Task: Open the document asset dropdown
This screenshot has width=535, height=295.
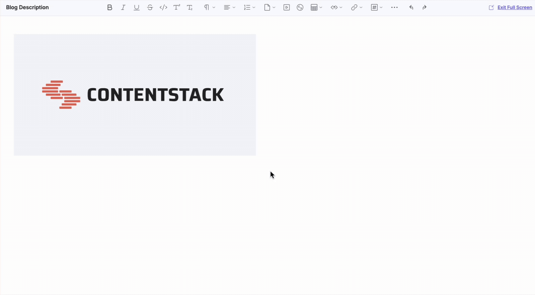Action: click(270, 7)
